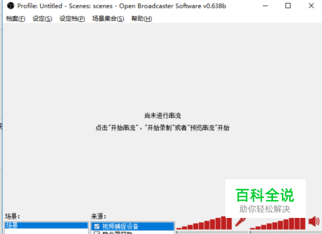
Task: Adjust the desktop audio volume bars
Action: click(278, 224)
